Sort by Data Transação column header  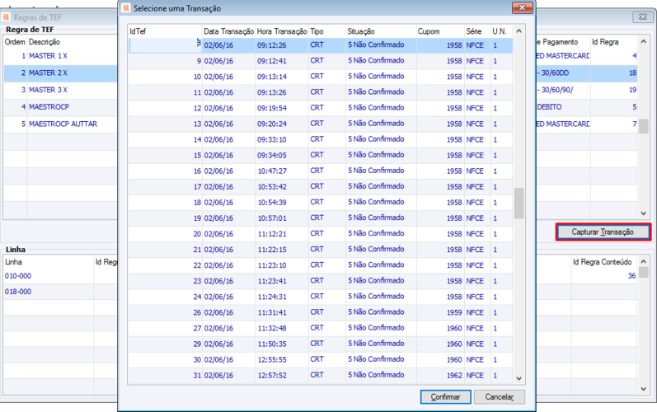(x=229, y=31)
